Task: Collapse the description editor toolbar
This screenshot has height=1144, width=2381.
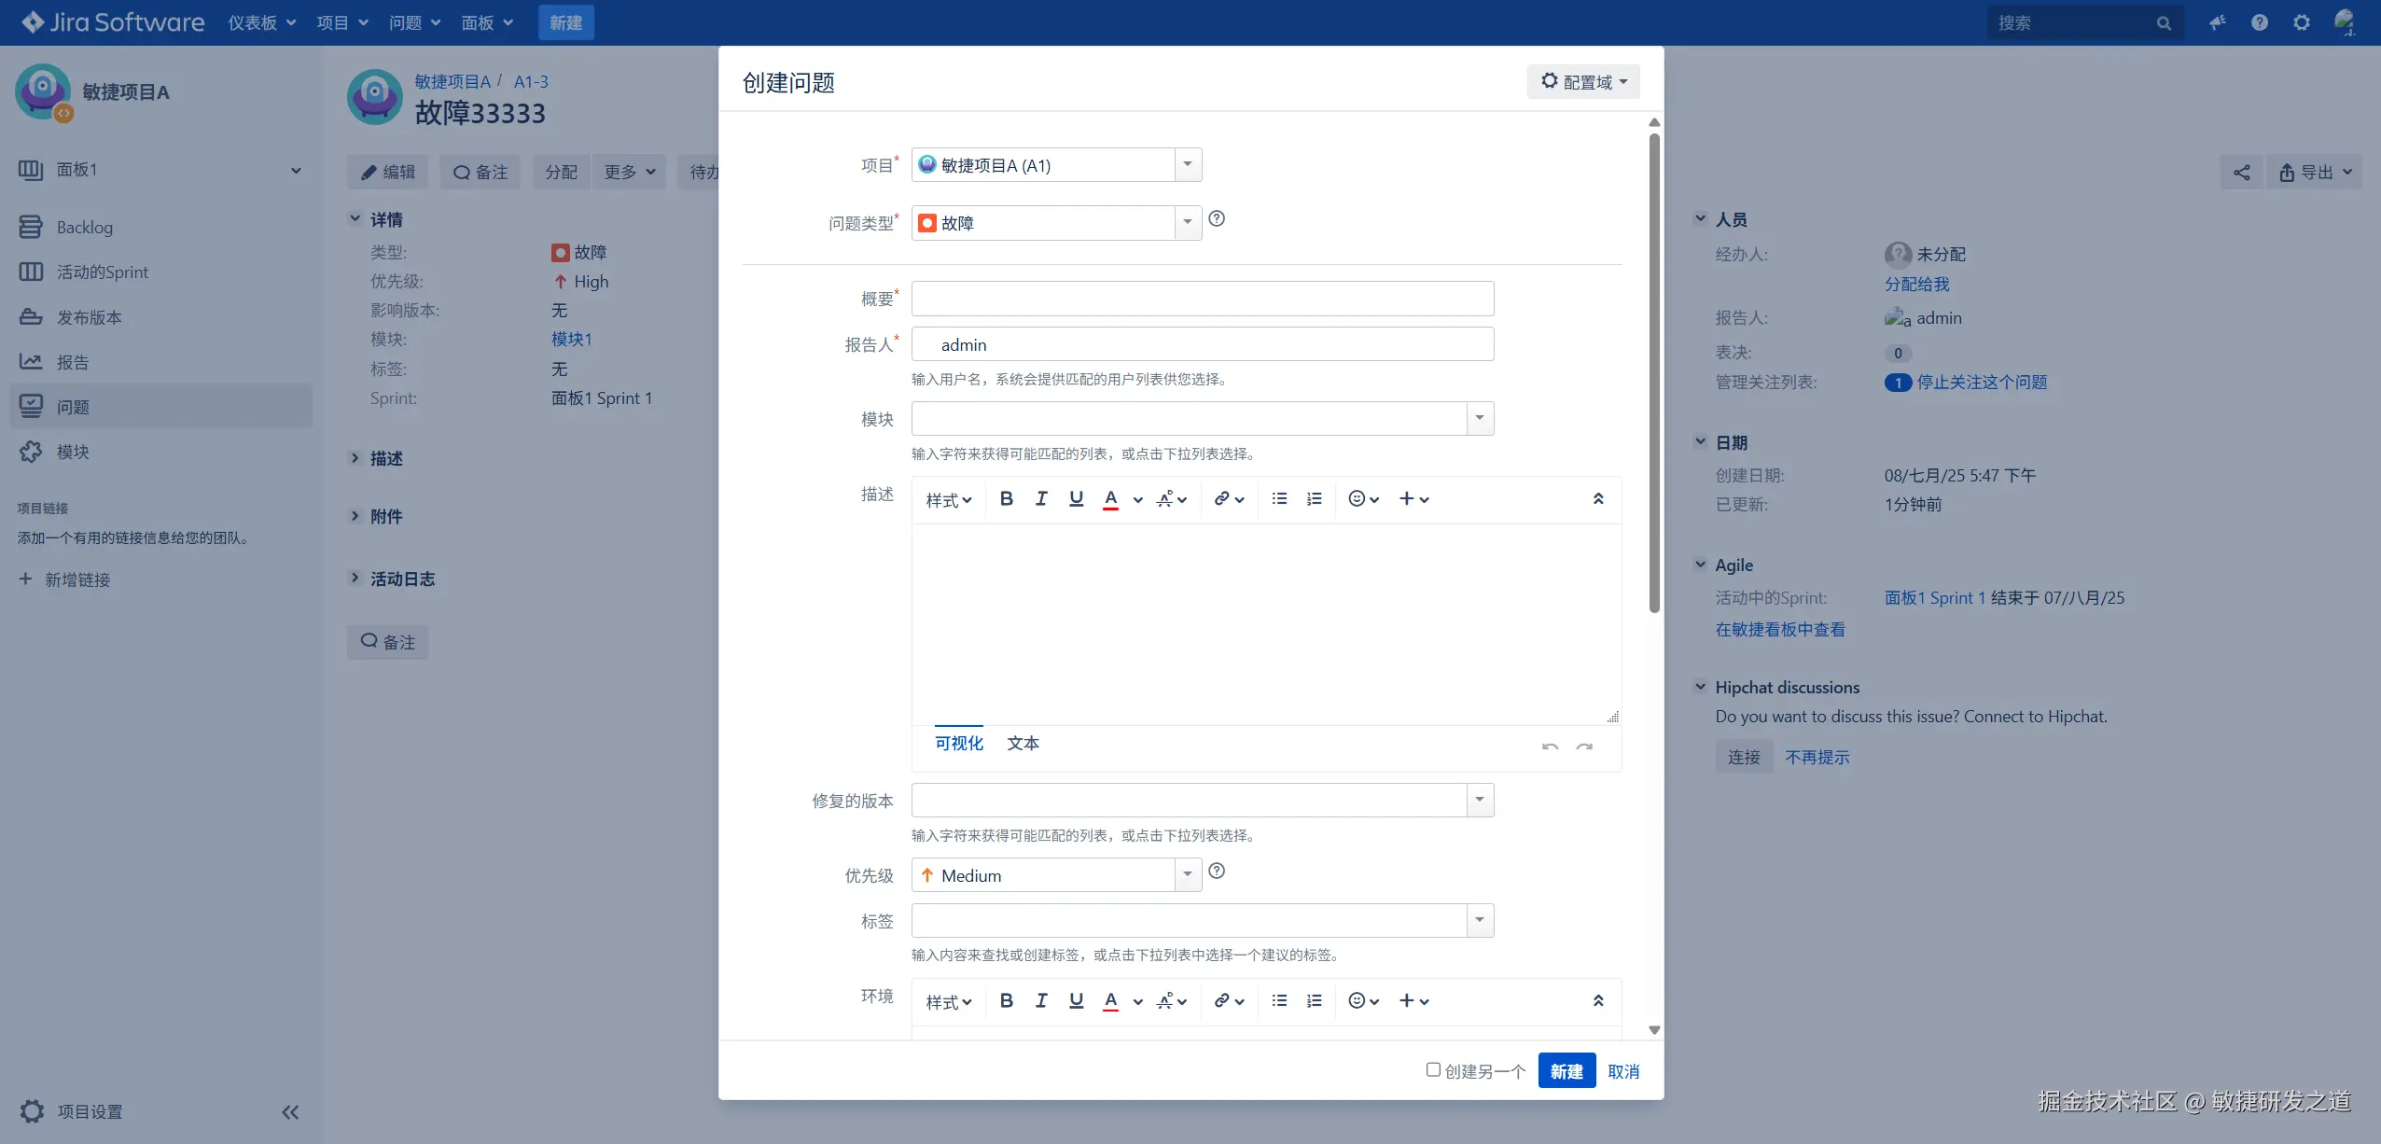Action: 1597,499
